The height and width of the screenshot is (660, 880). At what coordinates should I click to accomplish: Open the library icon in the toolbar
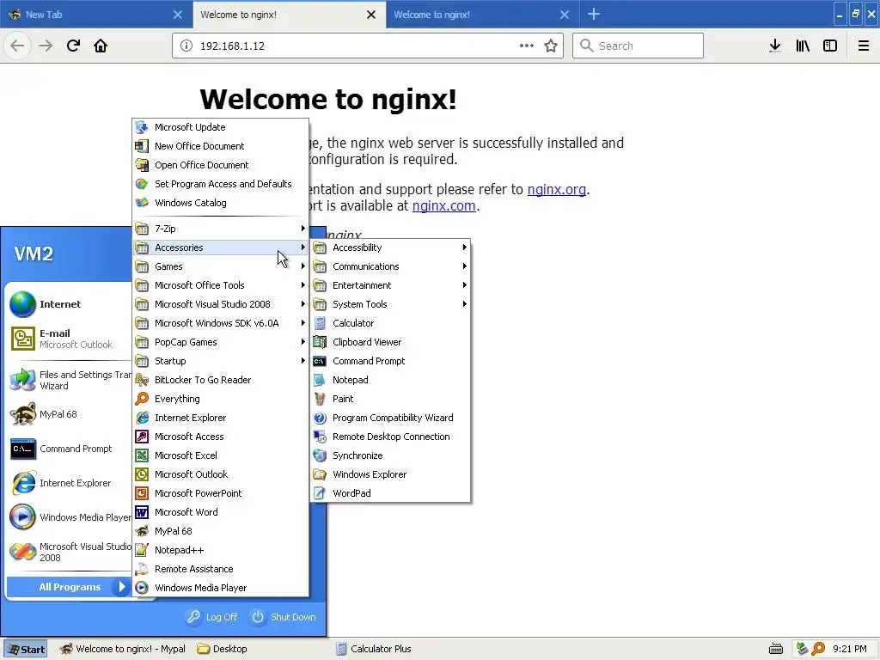(x=803, y=46)
